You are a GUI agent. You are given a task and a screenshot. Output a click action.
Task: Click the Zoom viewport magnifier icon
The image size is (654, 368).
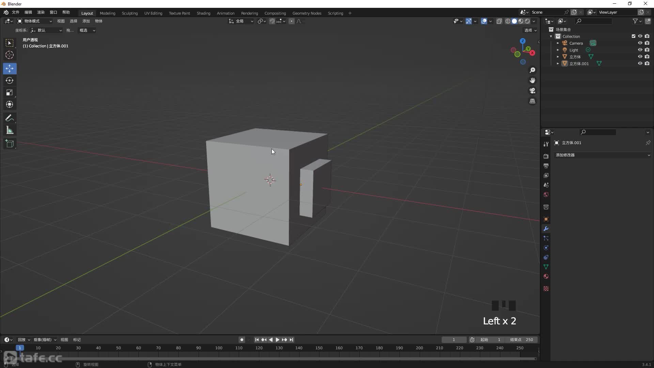(x=532, y=70)
